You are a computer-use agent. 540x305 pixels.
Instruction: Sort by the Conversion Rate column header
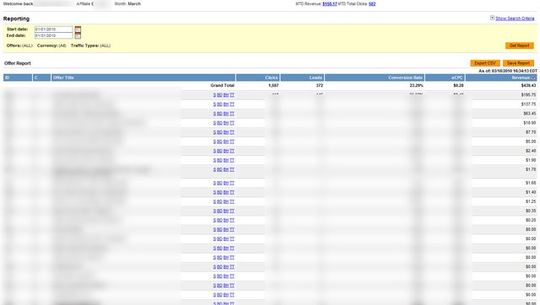click(x=375, y=78)
